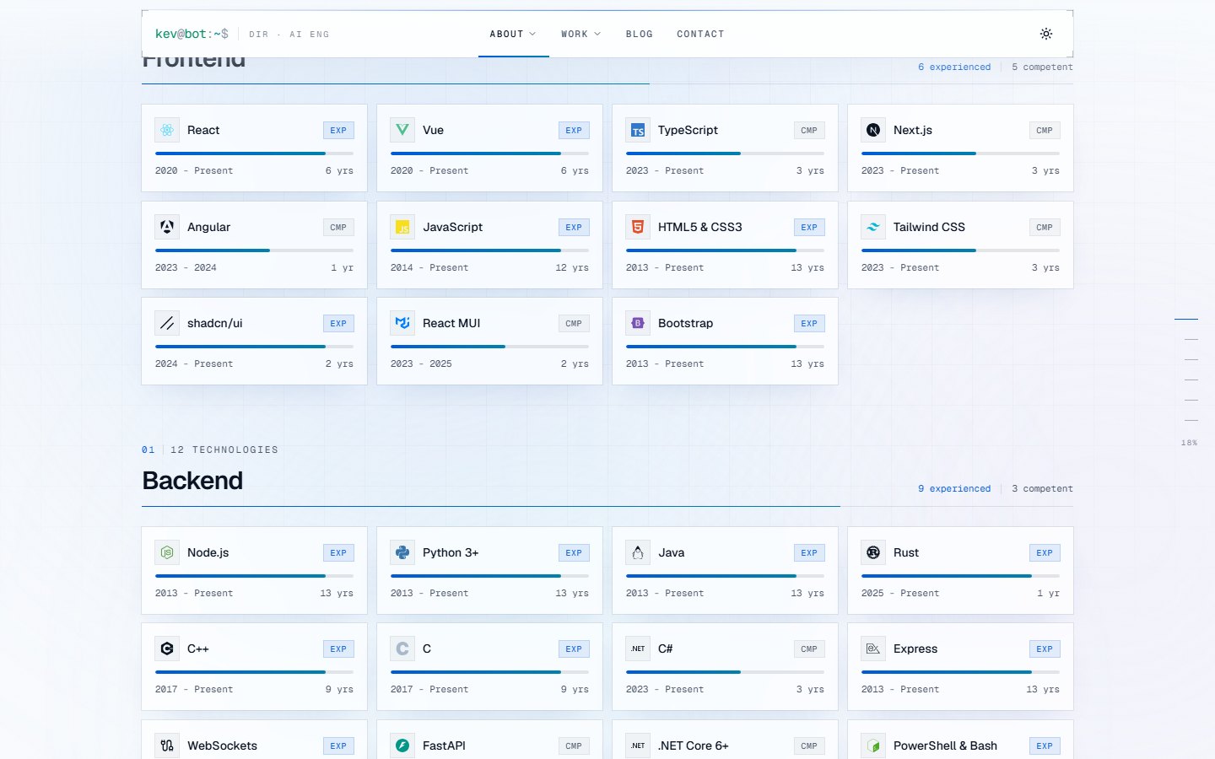Click '2014 - Present' on JavaScript card
The width and height of the screenshot is (1215, 759).
(x=429, y=268)
